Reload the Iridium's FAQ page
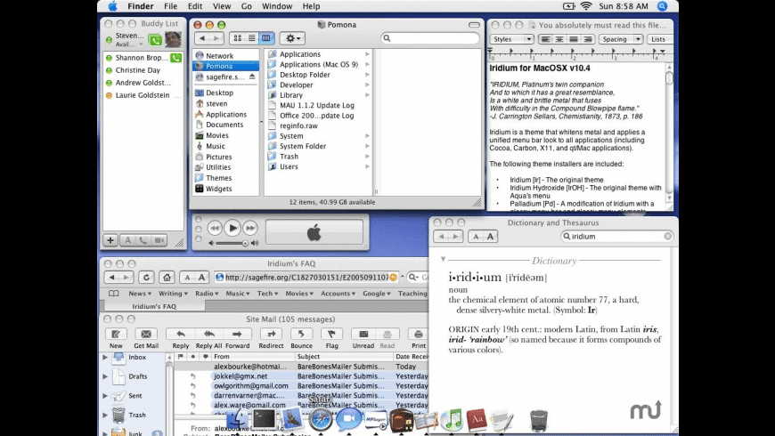The width and height of the screenshot is (775, 436). [x=144, y=277]
